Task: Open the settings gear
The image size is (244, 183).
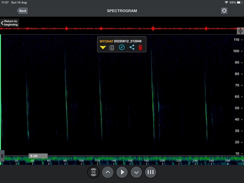Action: pos(224,11)
